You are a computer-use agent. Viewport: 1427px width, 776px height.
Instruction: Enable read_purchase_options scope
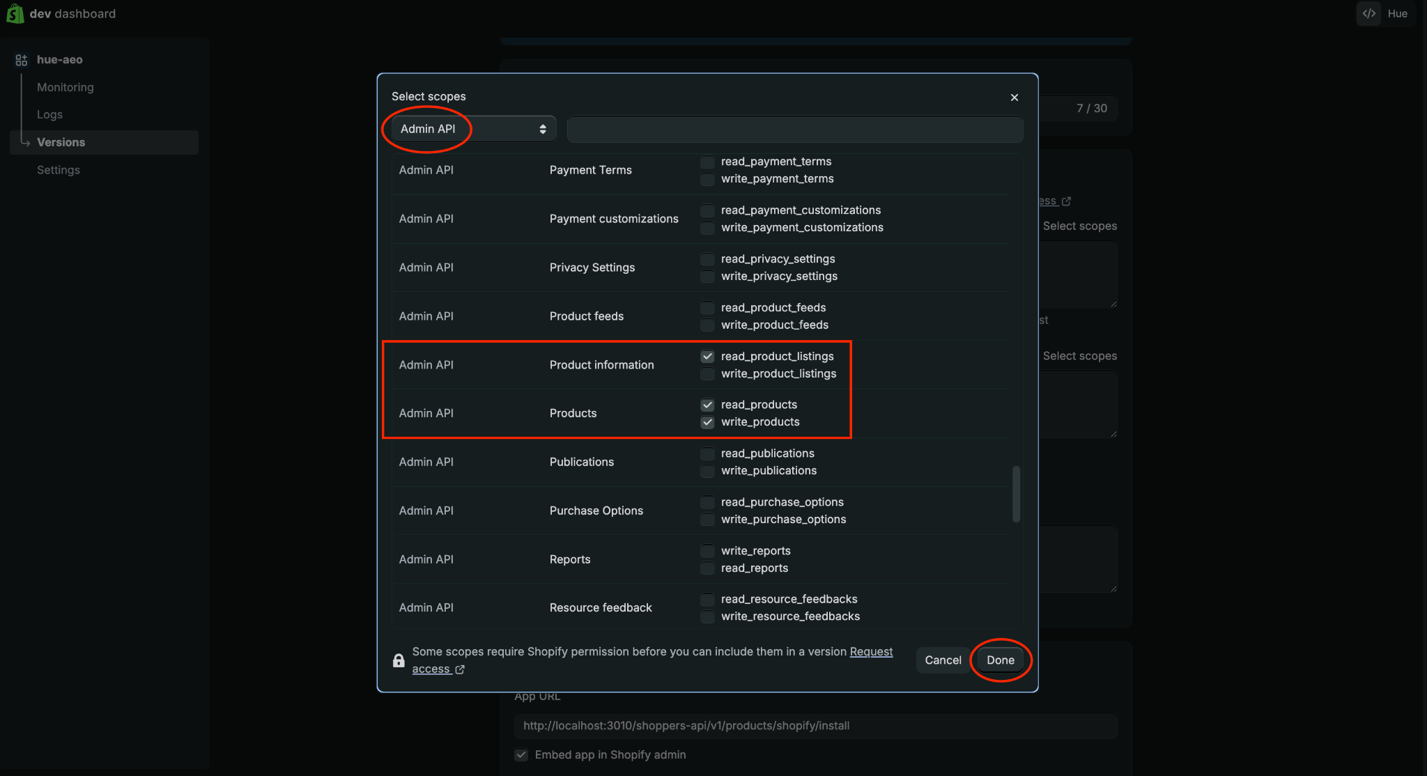pos(707,502)
